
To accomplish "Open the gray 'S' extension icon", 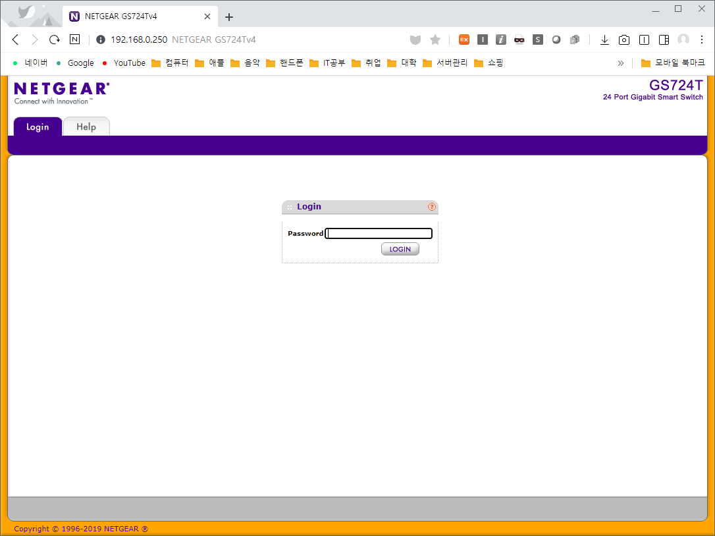I will tap(538, 40).
